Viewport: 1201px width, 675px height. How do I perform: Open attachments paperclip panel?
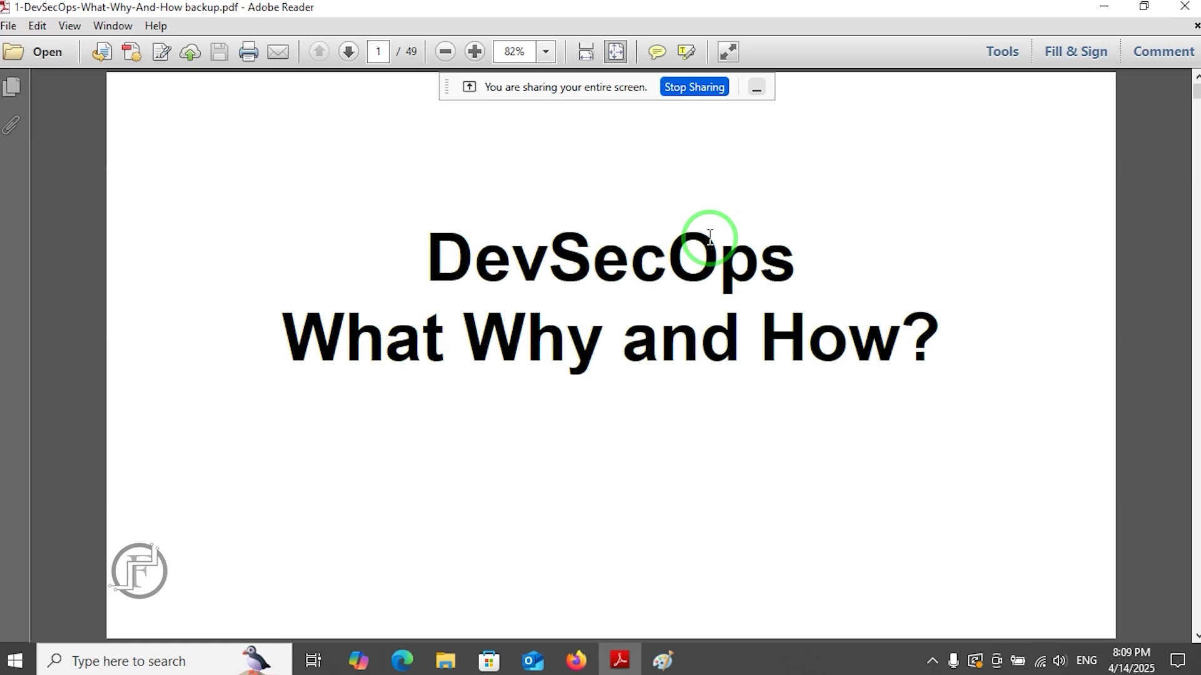click(x=12, y=125)
